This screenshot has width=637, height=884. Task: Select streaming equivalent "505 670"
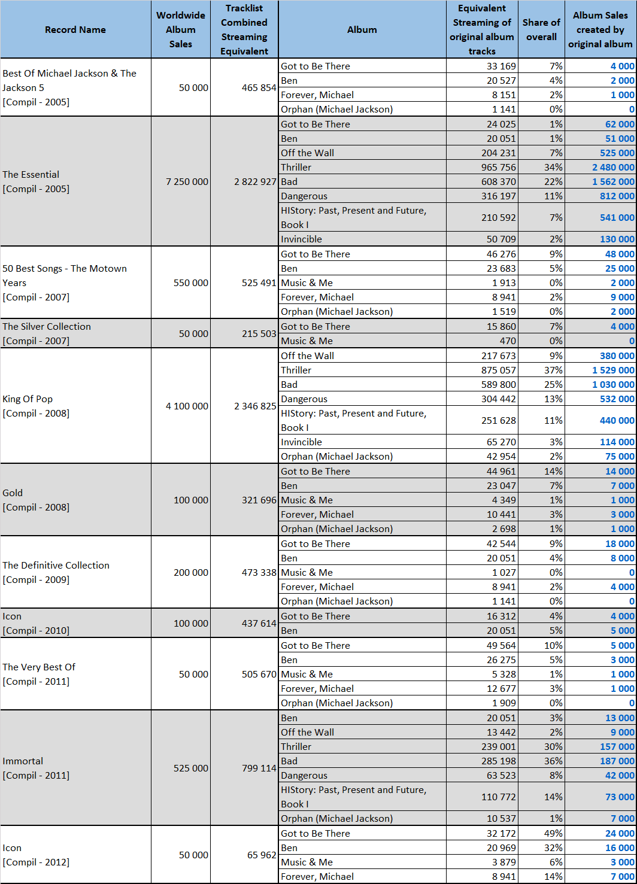pyautogui.click(x=259, y=674)
